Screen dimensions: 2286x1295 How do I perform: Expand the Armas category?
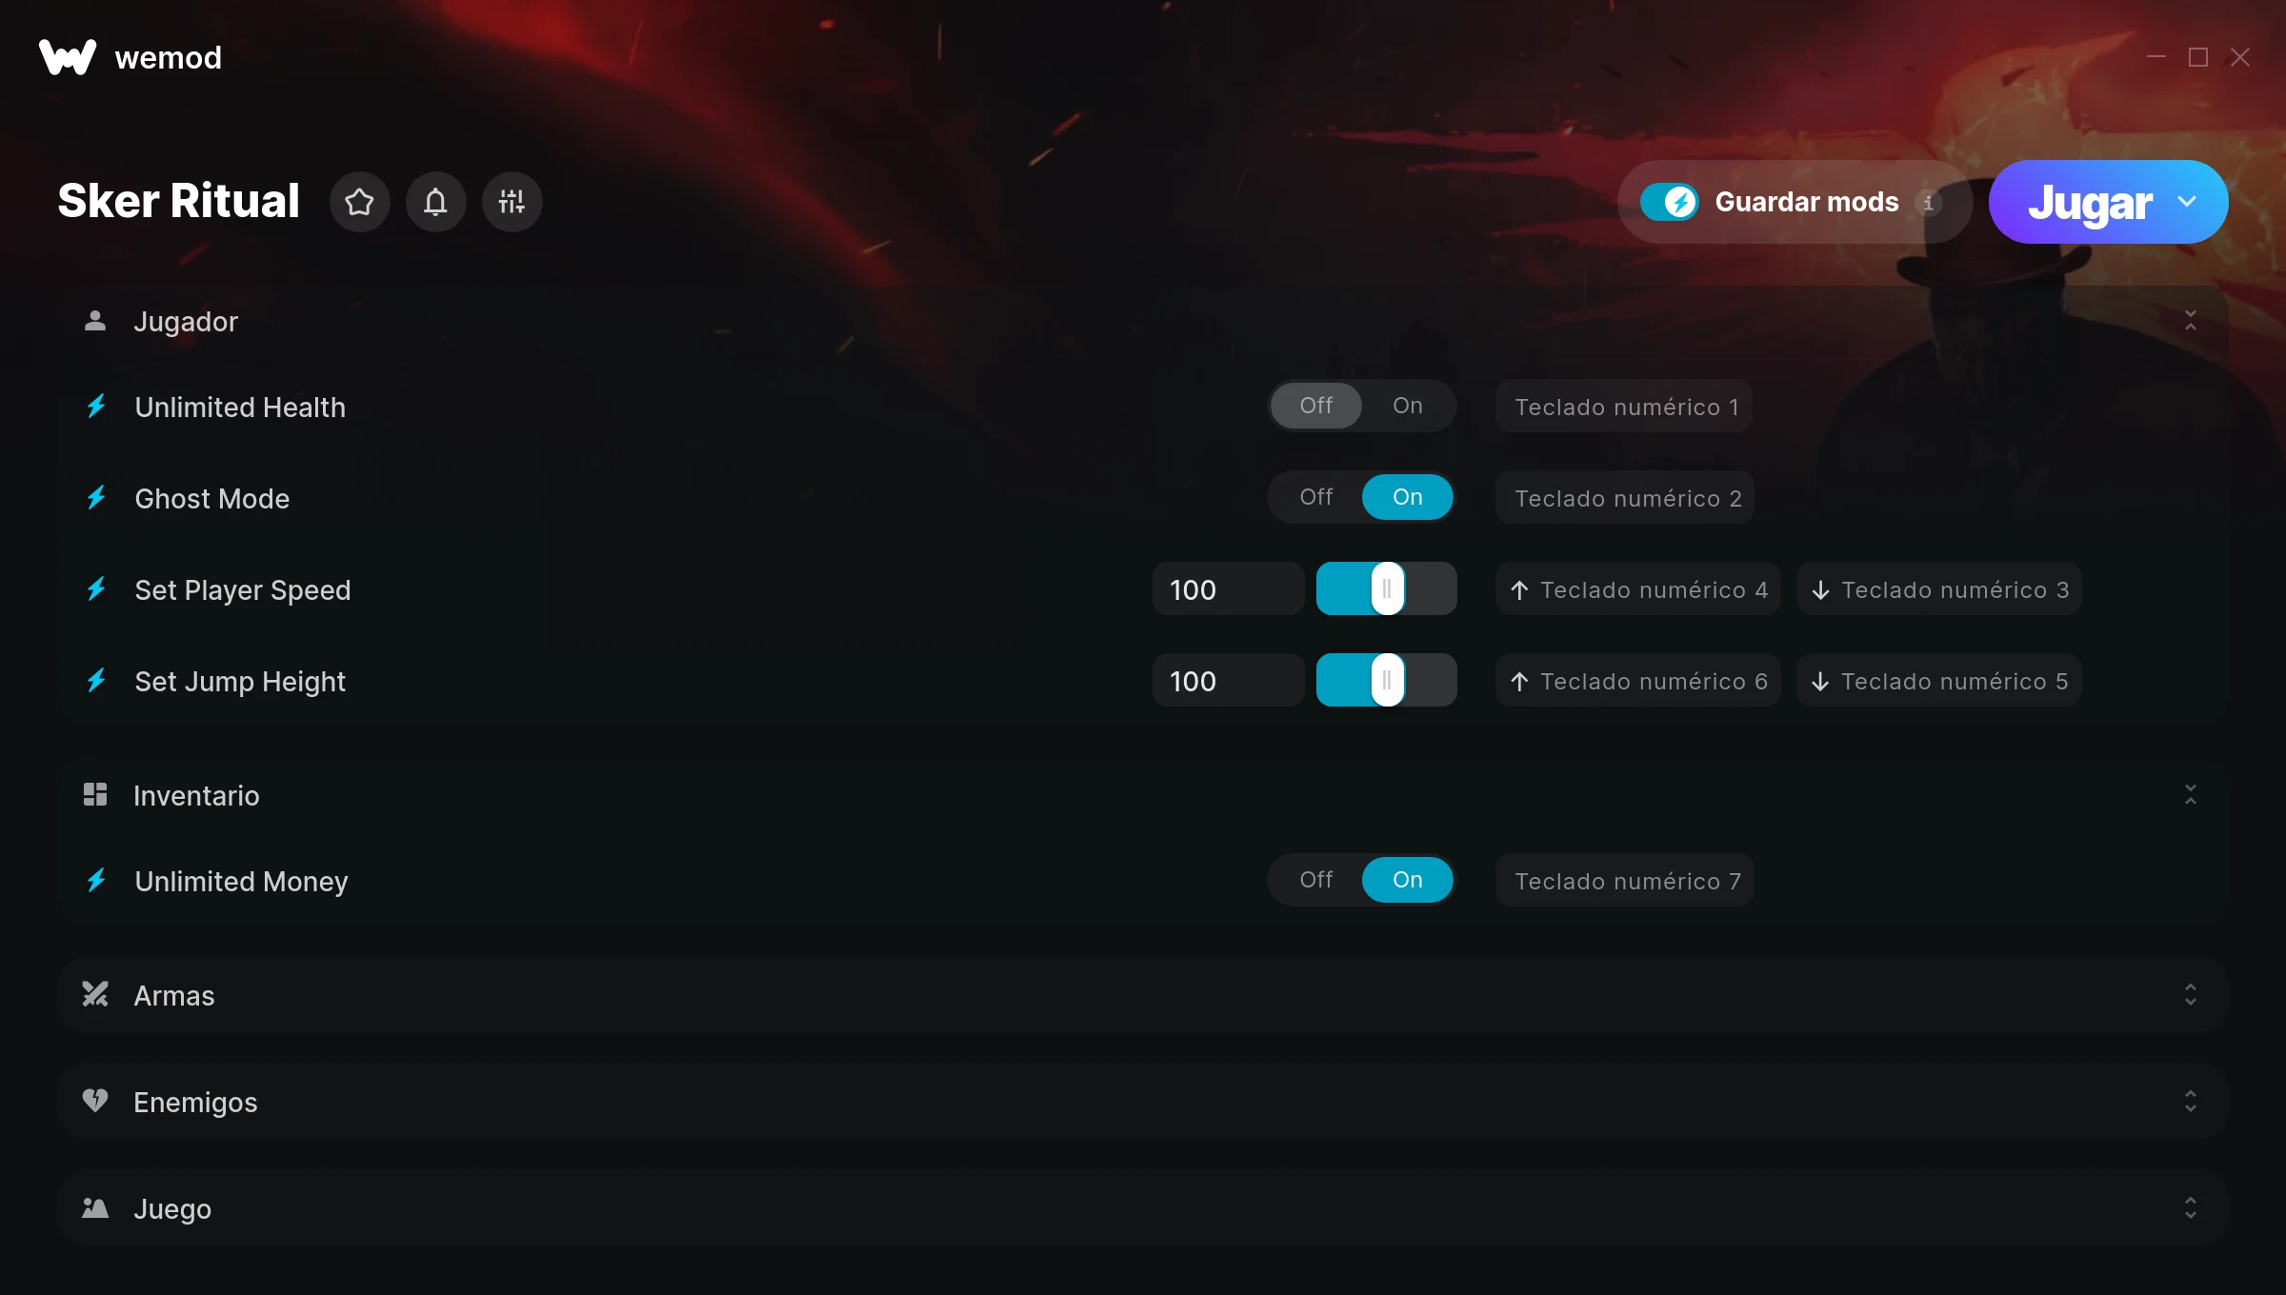[x=2191, y=994]
